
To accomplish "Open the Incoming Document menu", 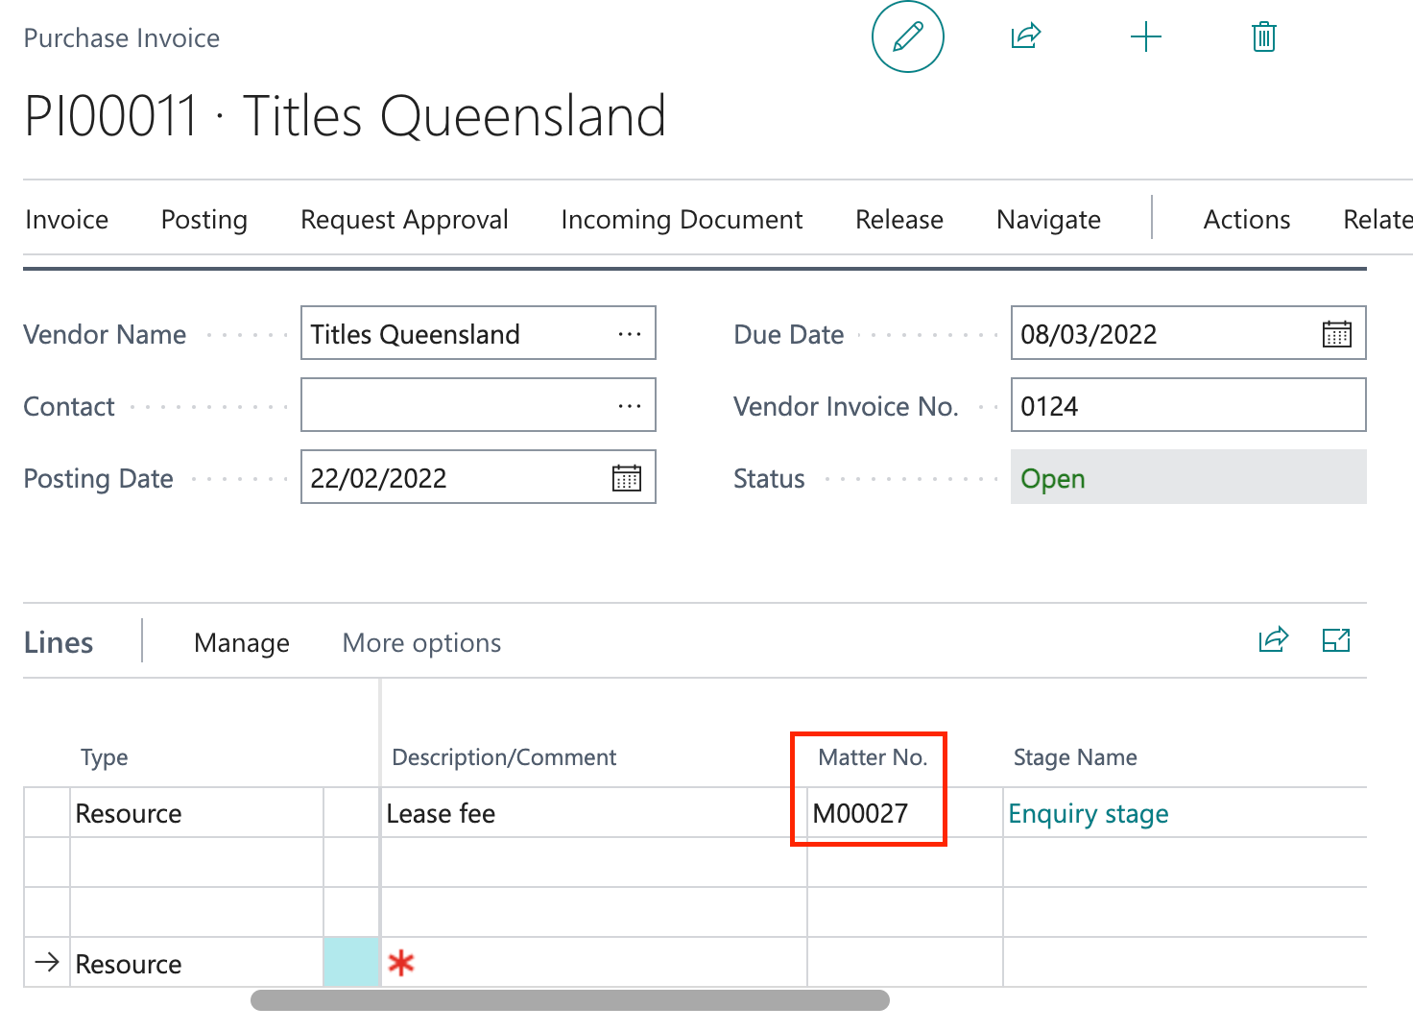I will click(682, 220).
